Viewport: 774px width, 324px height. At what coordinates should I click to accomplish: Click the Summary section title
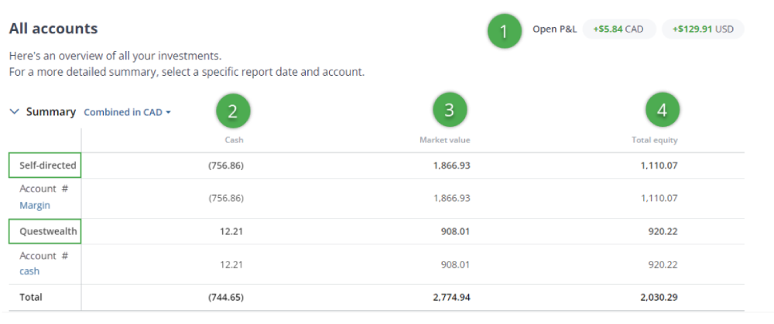coord(51,112)
